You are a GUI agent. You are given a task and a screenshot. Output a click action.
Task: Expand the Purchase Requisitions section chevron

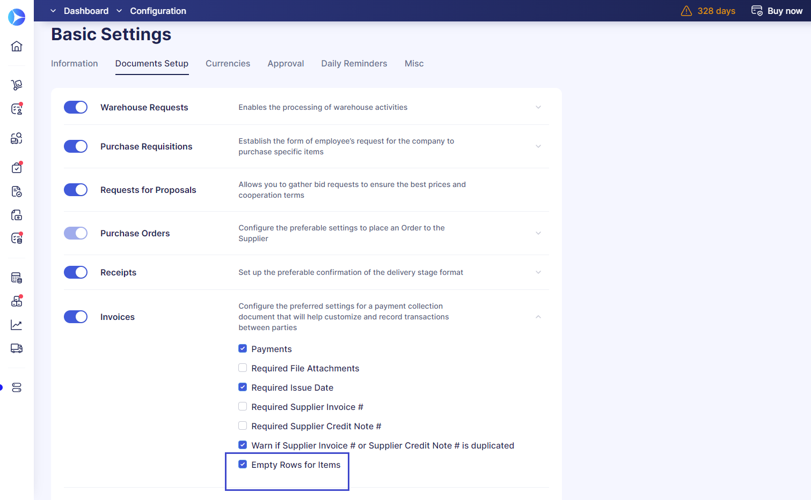pos(538,146)
